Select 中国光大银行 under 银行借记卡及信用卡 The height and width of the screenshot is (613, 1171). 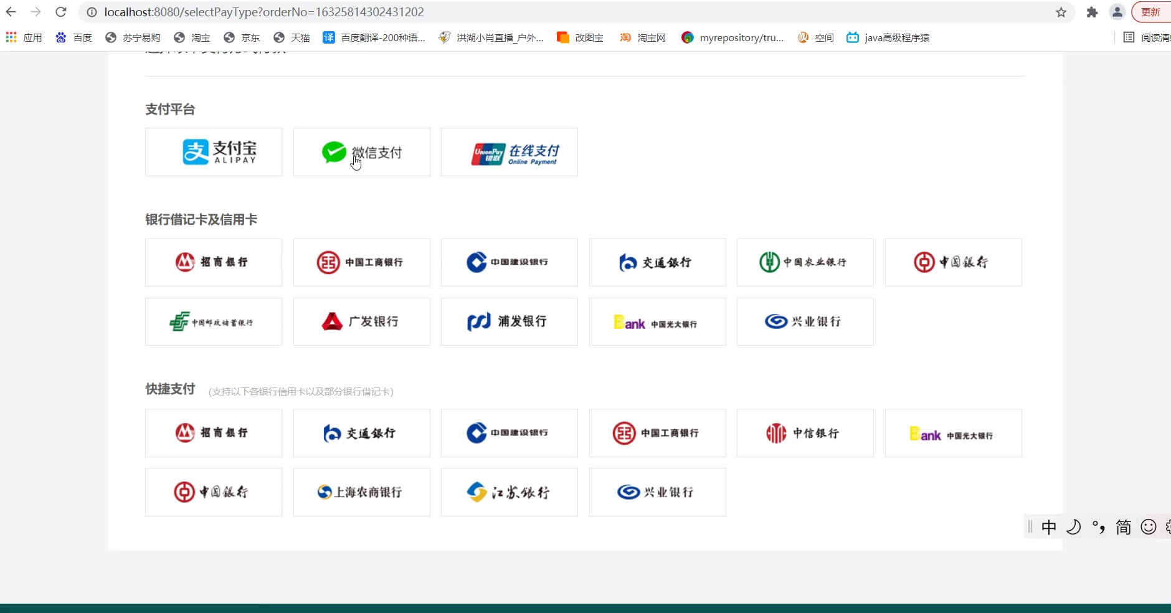(x=658, y=321)
